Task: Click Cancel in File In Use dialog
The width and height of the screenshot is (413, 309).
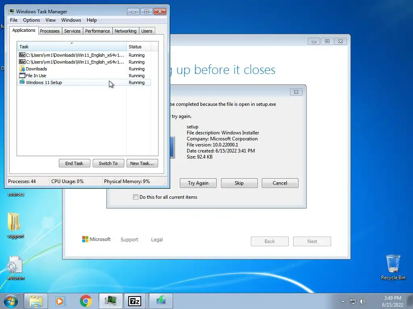Action: (280, 183)
